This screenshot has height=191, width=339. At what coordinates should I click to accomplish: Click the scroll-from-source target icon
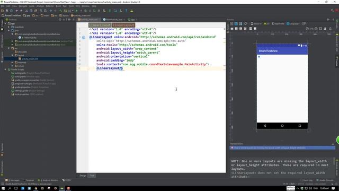point(60,20)
